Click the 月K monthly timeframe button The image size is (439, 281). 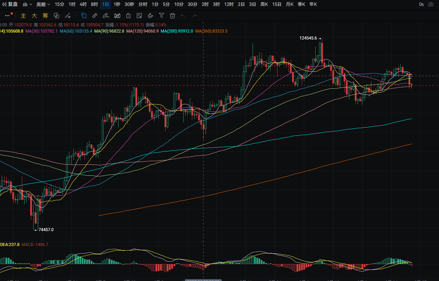290,5
